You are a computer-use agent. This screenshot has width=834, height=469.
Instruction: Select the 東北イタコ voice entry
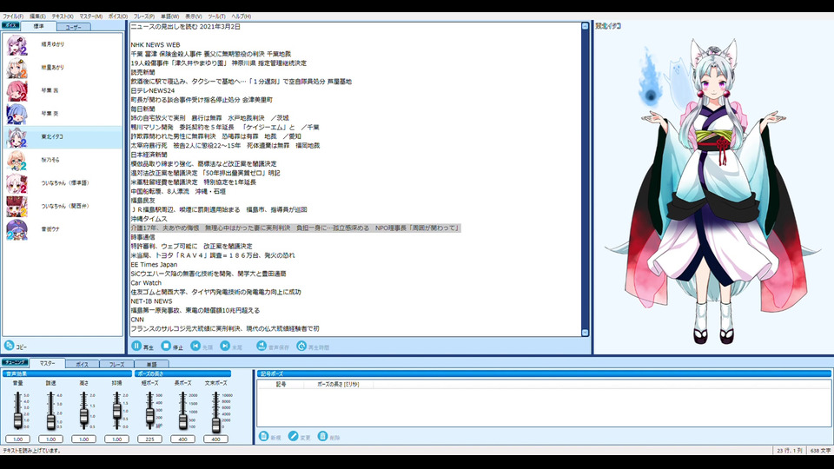(63, 137)
